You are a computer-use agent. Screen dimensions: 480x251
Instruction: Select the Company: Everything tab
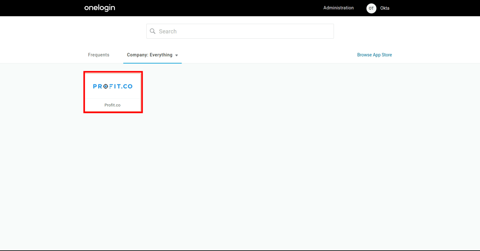tap(152, 55)
